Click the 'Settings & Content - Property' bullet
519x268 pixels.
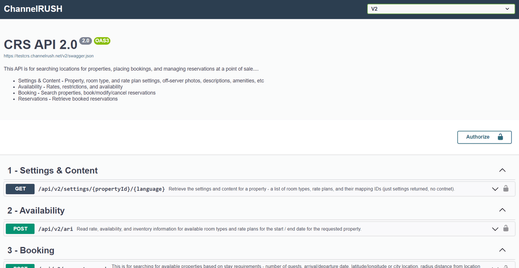[141, 81]
